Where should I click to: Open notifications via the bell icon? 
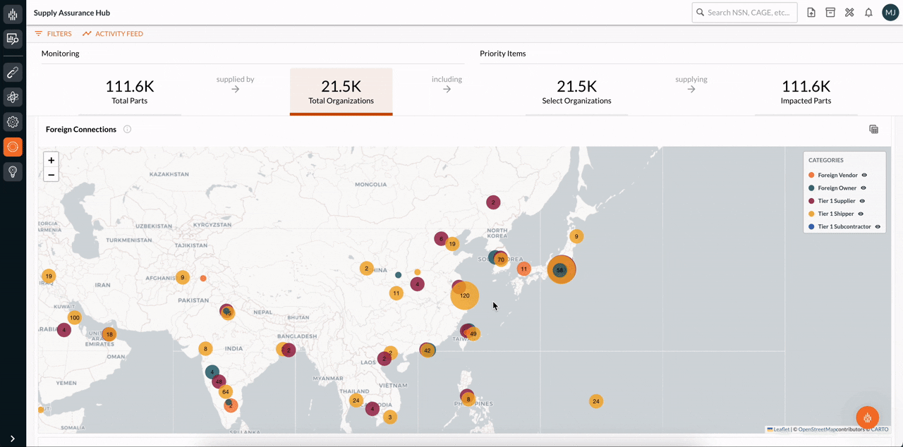868,12
